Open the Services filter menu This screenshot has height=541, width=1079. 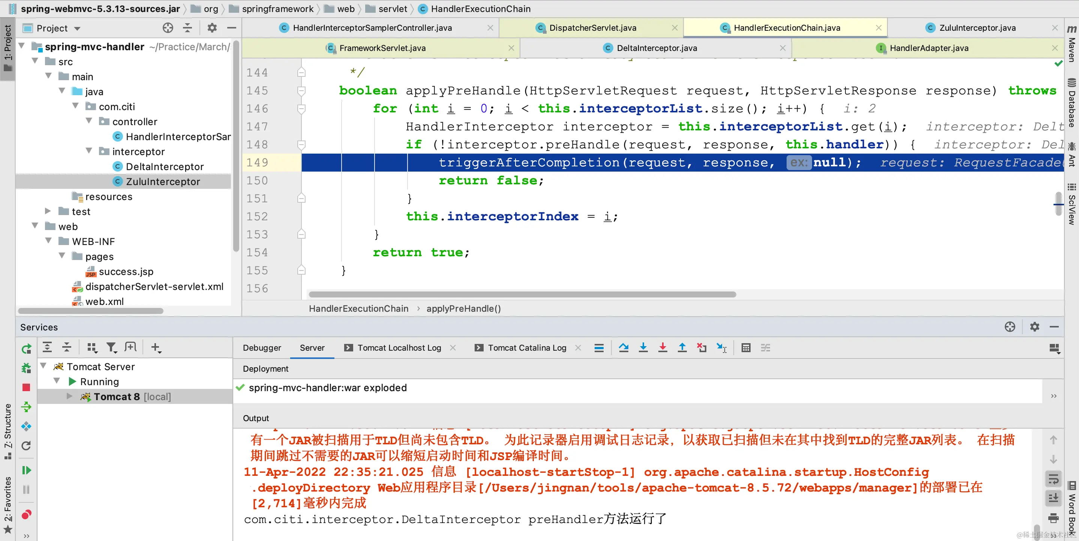pyautogui.click(x=111, y=347)
